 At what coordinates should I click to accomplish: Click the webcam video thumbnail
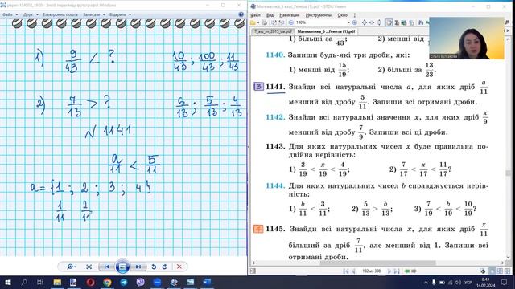click(467, 39)
